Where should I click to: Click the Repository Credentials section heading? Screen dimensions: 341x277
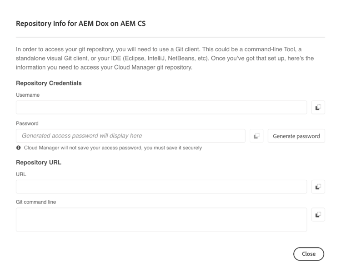click(x=49, y=83)
